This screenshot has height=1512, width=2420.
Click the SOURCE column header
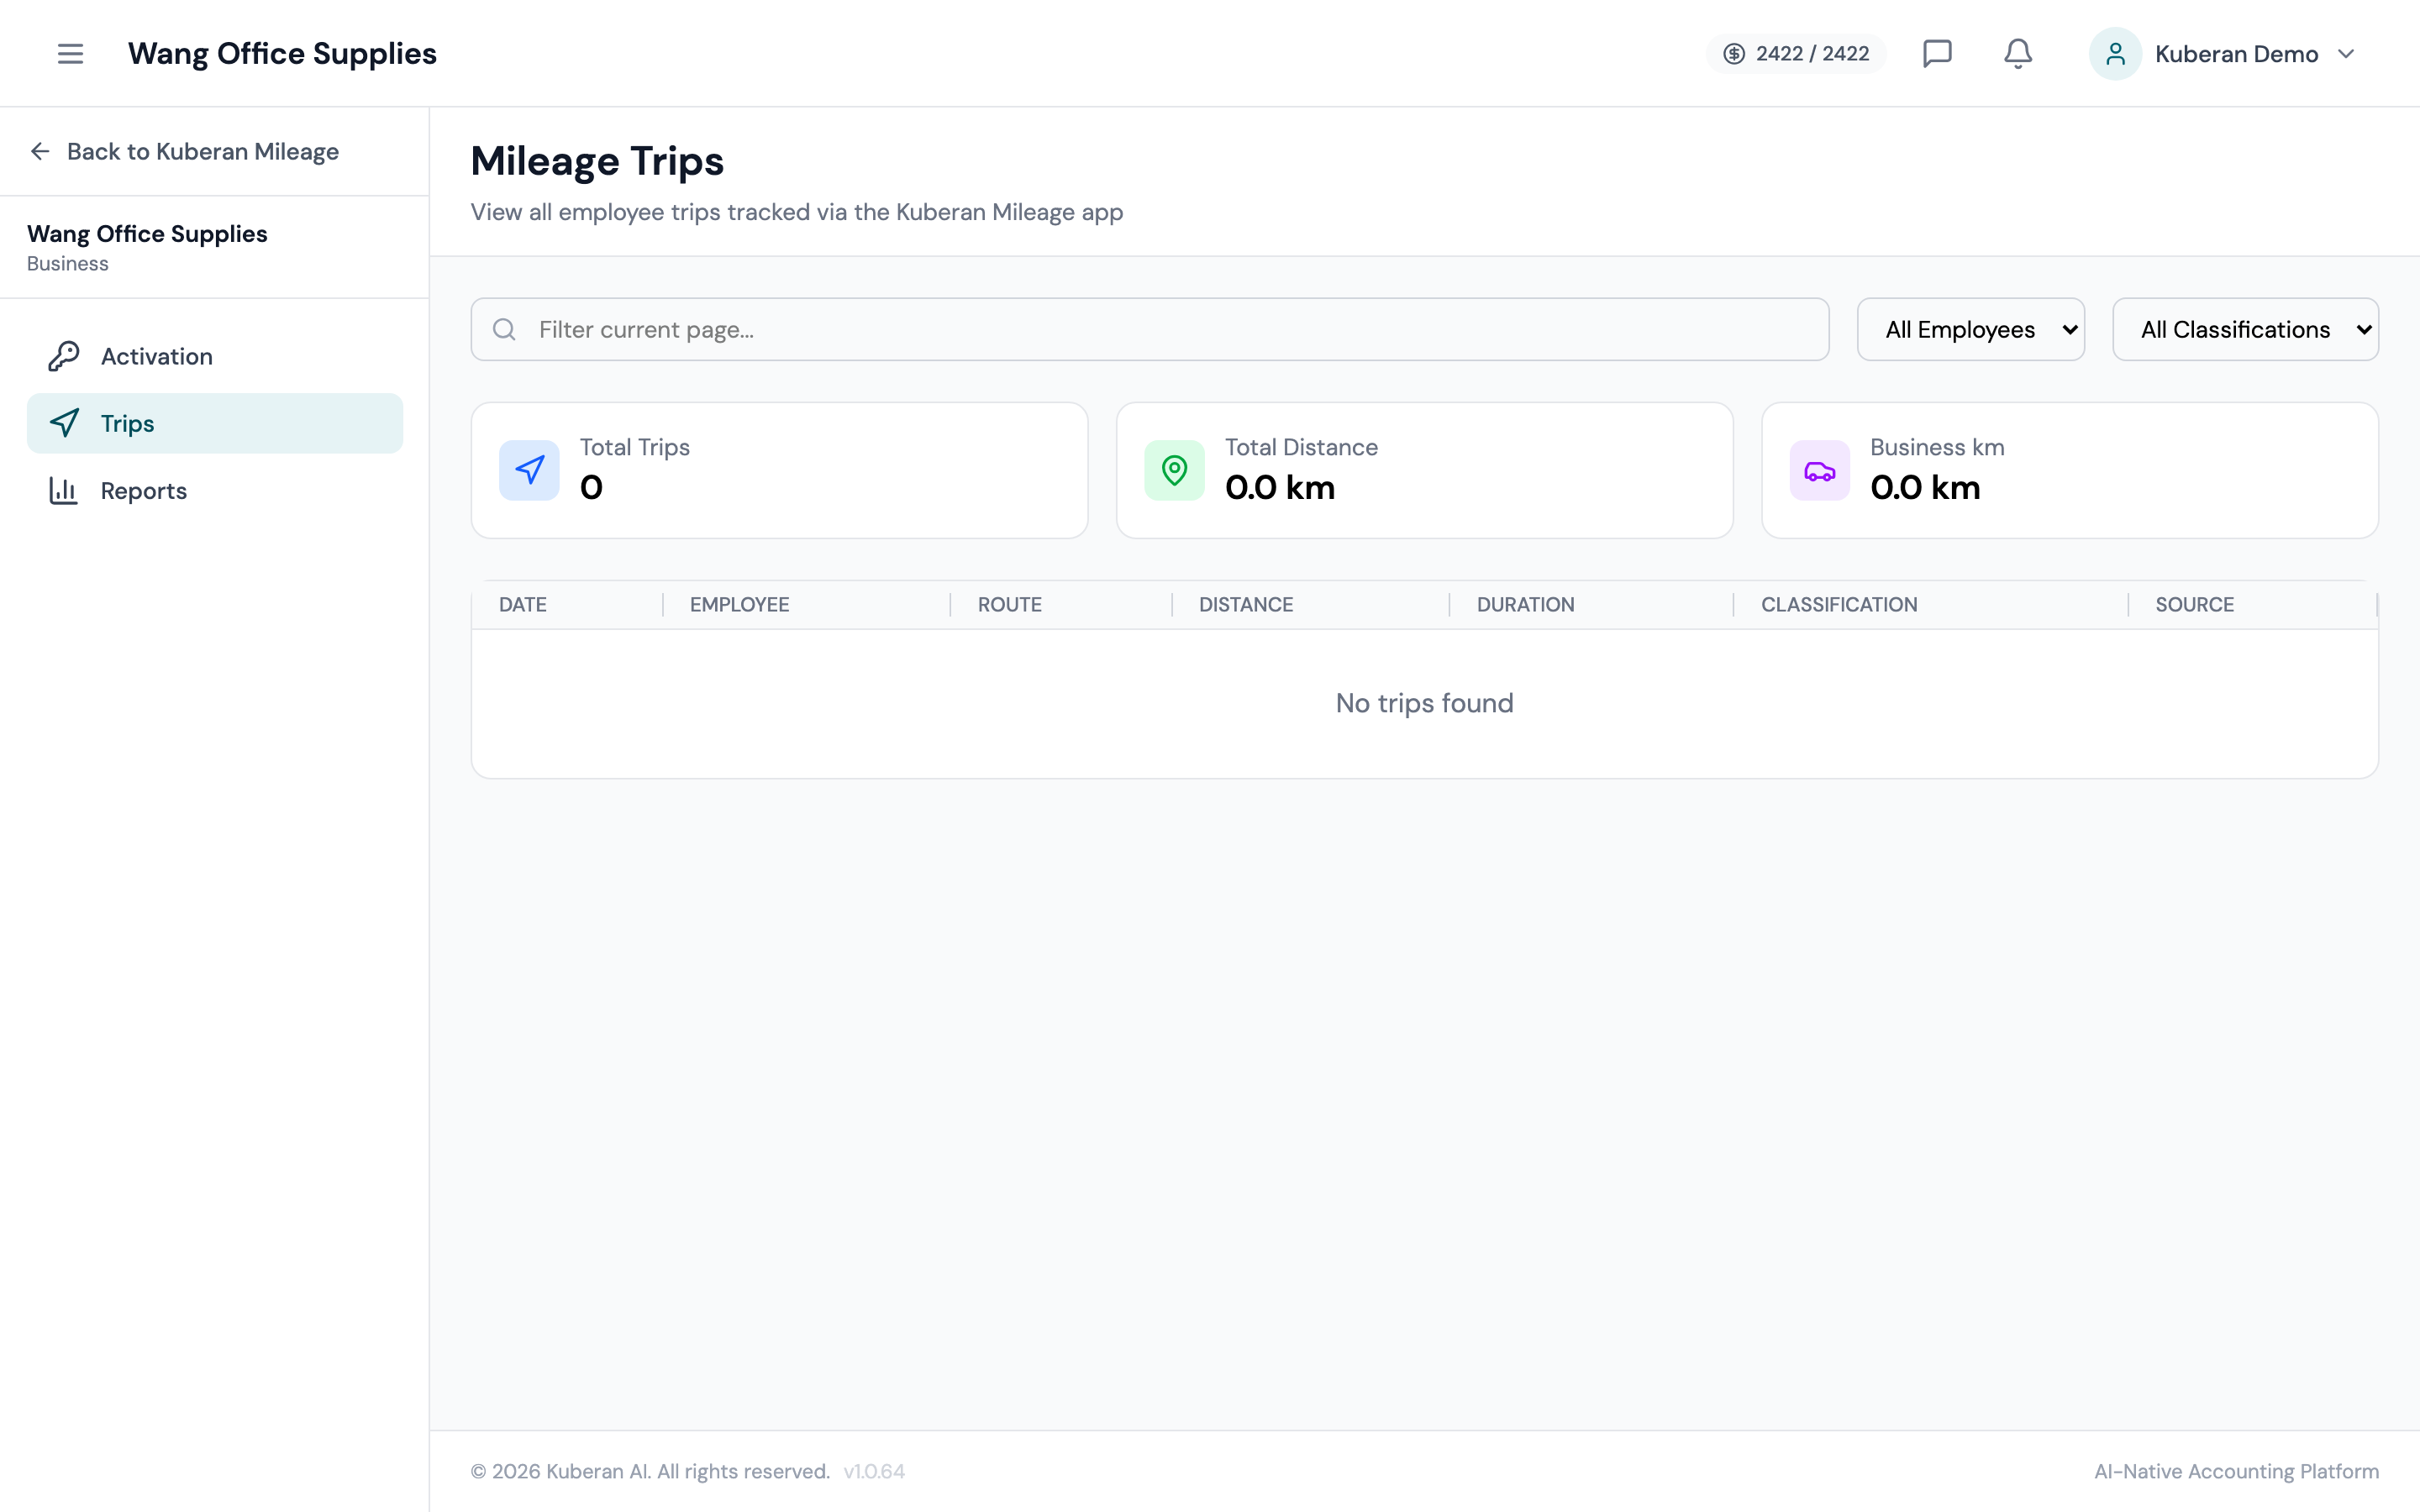point(2194,604)
